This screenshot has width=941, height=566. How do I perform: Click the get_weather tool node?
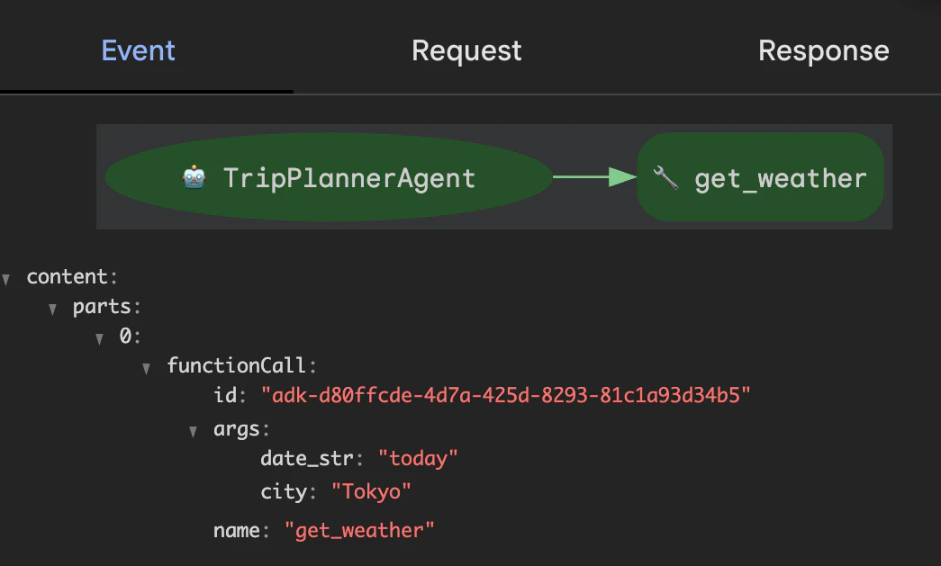(760, 177)
